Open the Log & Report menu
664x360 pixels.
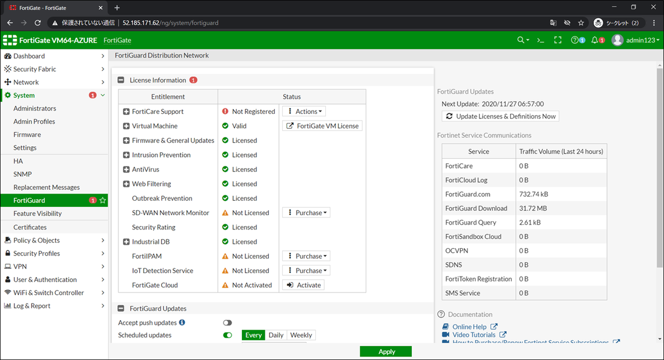(x=54, y=306)
